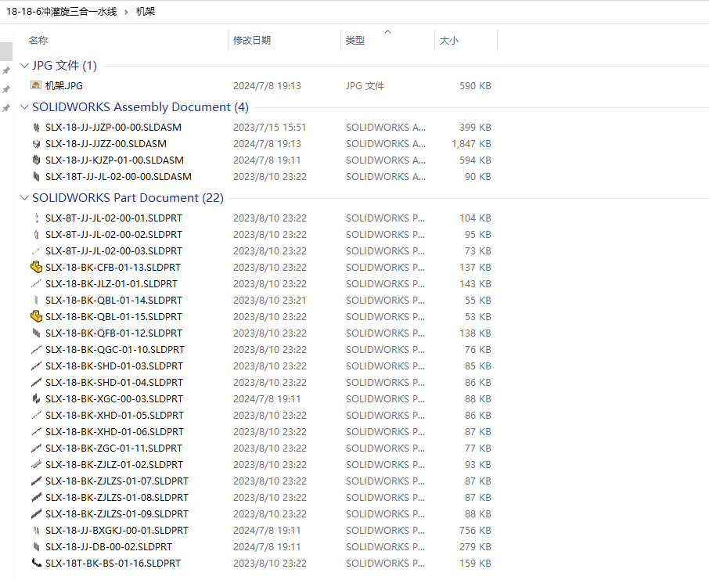Click yellow part icon of SLX-18-BK-CFB-01-13.SLDPRT
The height and width of the screenshot is (580, 709).
tap(36, 267)
